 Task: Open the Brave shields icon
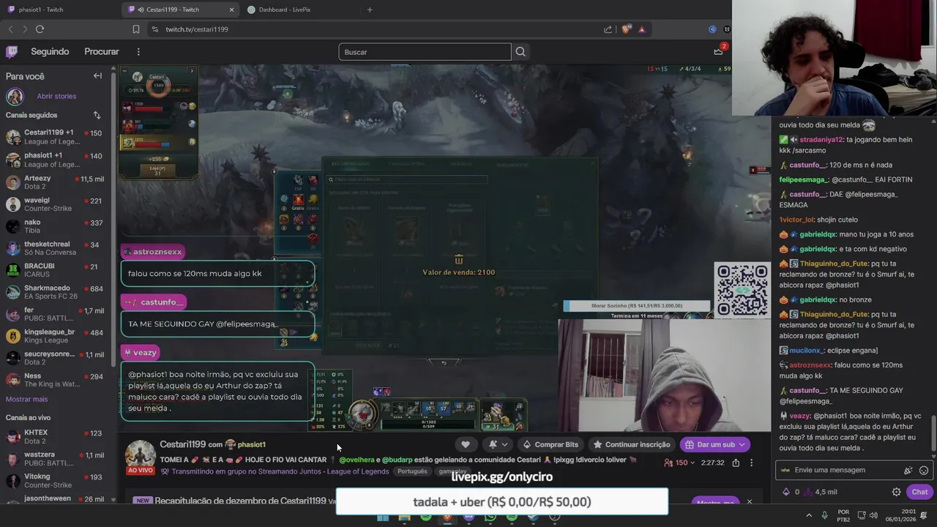(x=626, y=29)
